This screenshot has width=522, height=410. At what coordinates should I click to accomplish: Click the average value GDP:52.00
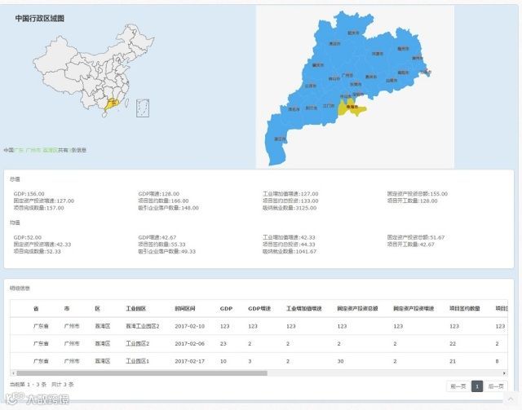point(27,237)
